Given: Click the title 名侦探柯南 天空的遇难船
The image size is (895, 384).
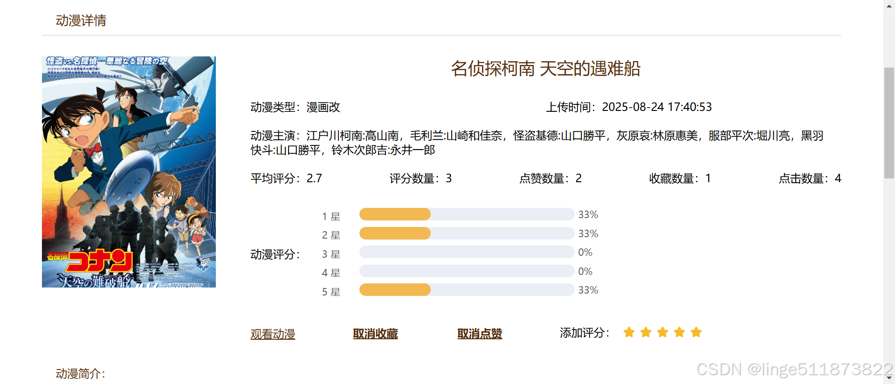Looking at the screenshot, I should pyautogui.click(x=545, y=69).
